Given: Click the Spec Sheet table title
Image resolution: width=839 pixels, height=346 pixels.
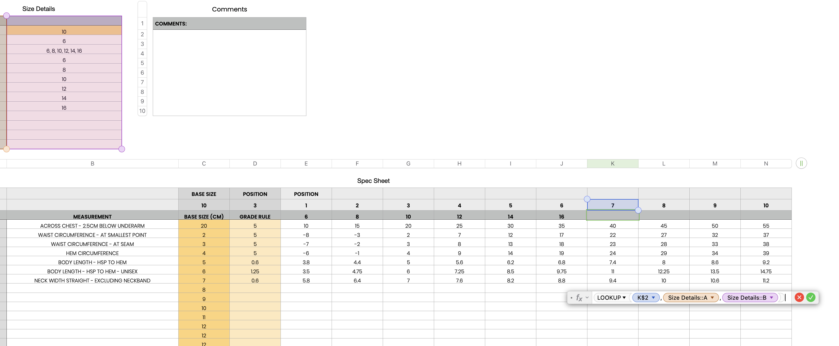Looking at the screenshot, I should tap(373, 181).
